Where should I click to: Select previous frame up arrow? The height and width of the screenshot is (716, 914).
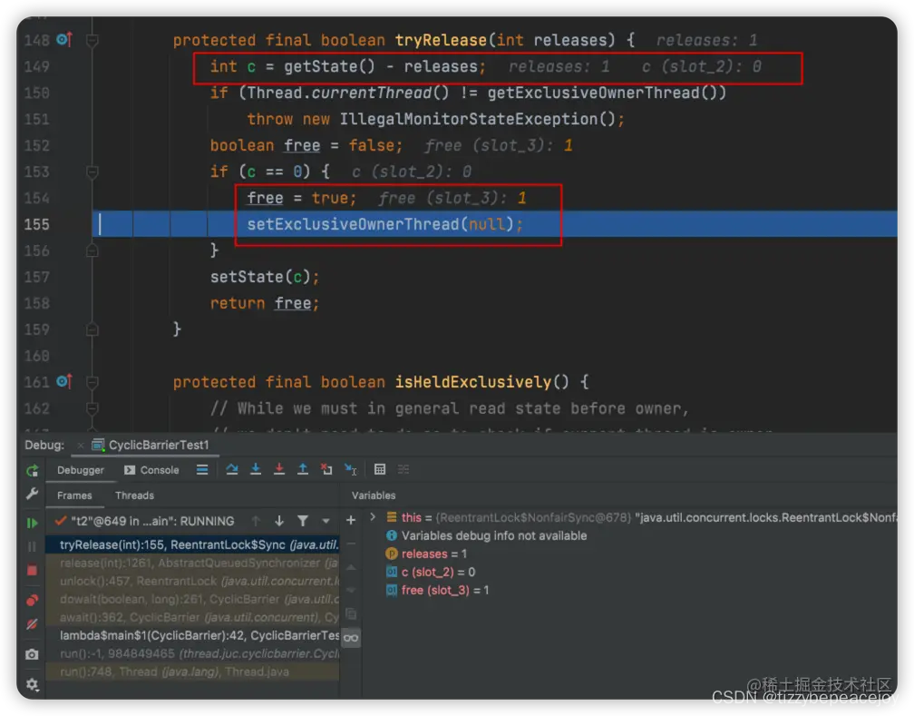click(256, 521)
